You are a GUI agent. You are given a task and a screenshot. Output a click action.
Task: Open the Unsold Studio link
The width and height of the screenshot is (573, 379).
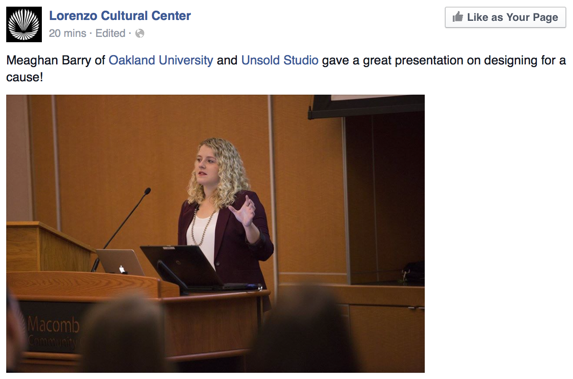click(x=280, y=60)
